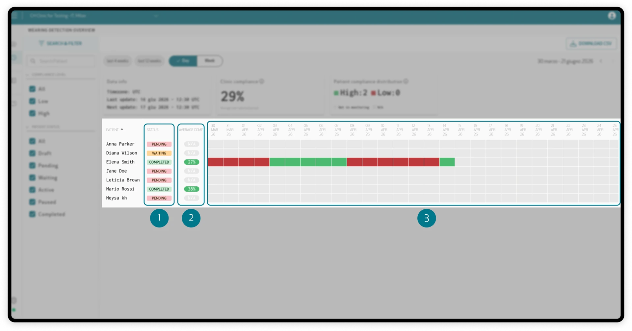Toggle the Paused status checkbox
The image size is (632, 331).
(x=32, y=202)
